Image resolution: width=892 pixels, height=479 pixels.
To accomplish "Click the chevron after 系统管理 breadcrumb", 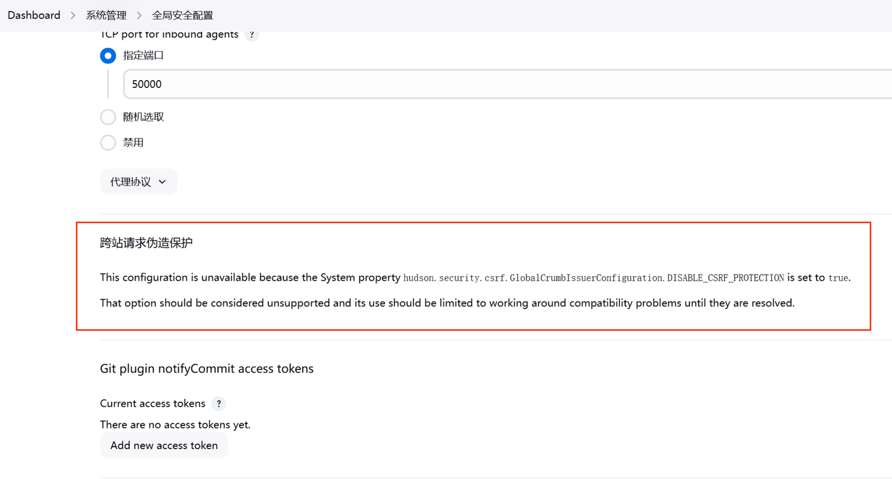I will tap(139, 16).
